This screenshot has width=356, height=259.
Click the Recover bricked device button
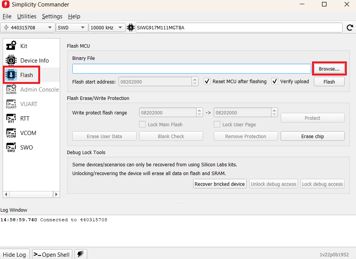pos(219,184)
